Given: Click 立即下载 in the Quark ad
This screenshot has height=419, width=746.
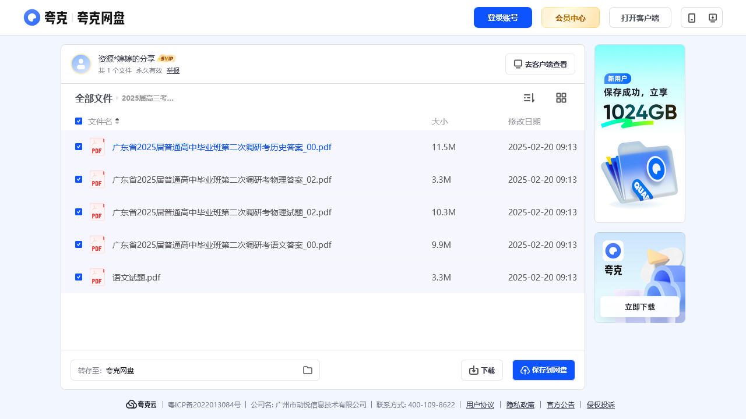Looking at the screenshot, I should pos(640,307).
